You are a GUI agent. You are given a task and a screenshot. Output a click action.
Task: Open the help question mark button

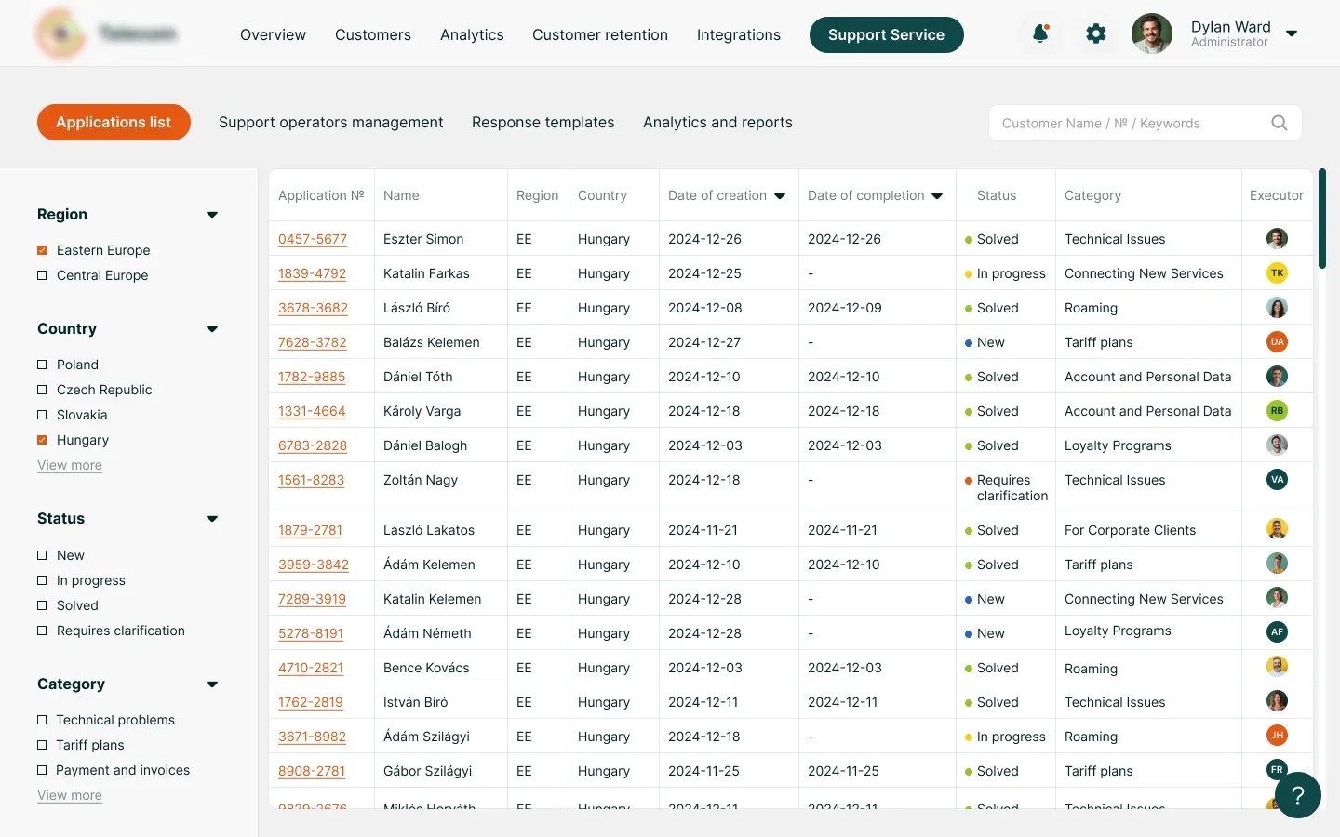pos(1297,795)
